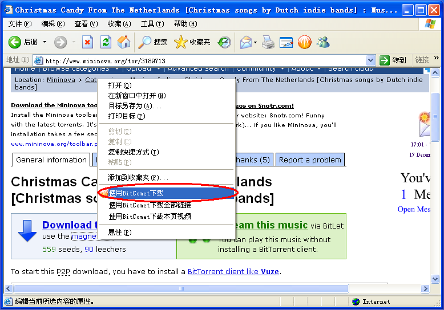Select 使用BitComet下载全部链接 entry
The width and height of the screenshot is (444, 310).
[x=166, y=205]
